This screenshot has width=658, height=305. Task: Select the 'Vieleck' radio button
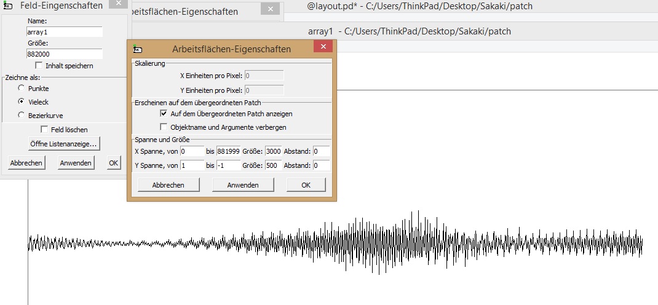click(x=22, y=101)
